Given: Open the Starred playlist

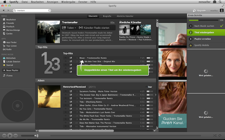Looking at the screenshot, I should [8, 65].
